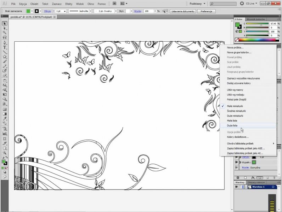
Task: Choose the checked Małe miniaturki option
Action: pyautogui.click(x=235, y=106)
